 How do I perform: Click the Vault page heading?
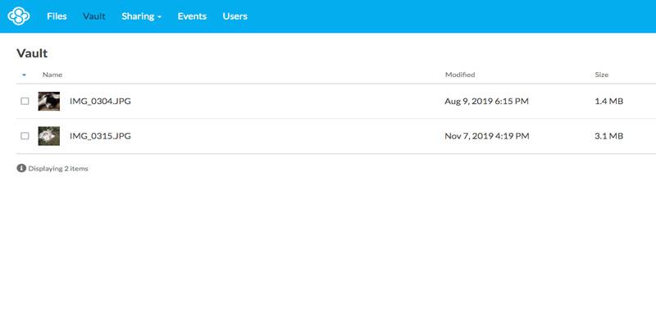[32, 53]
